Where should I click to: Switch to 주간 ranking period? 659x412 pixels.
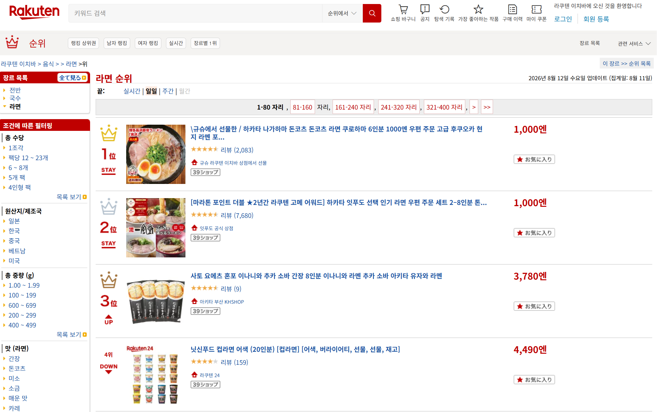168,91
